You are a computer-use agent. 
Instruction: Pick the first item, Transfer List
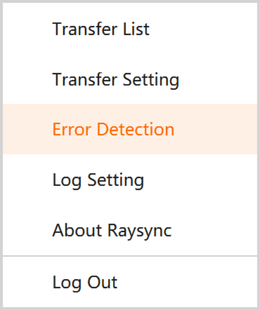(130, 29)
